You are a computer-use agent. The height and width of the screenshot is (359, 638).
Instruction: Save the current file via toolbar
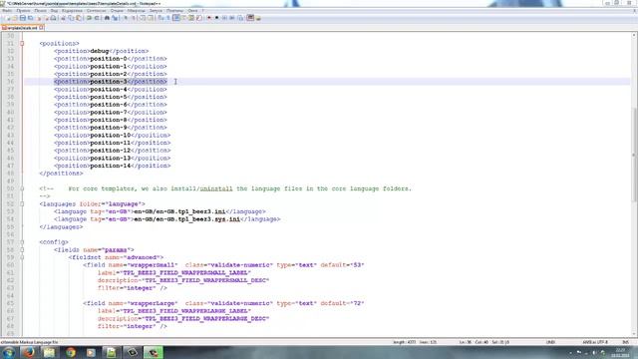point(22,18)
